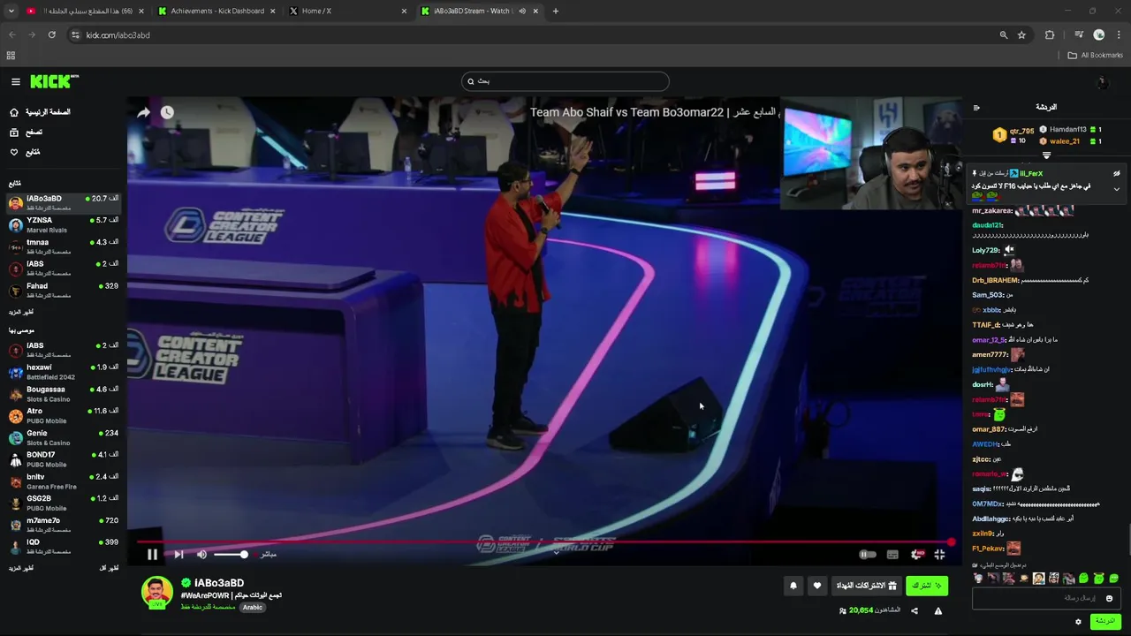
Task: Open Bougassaa Slots & Casino channel
Action: coord(62,394)
